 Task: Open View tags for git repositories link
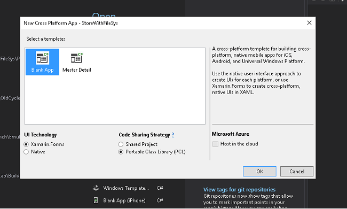239,190
